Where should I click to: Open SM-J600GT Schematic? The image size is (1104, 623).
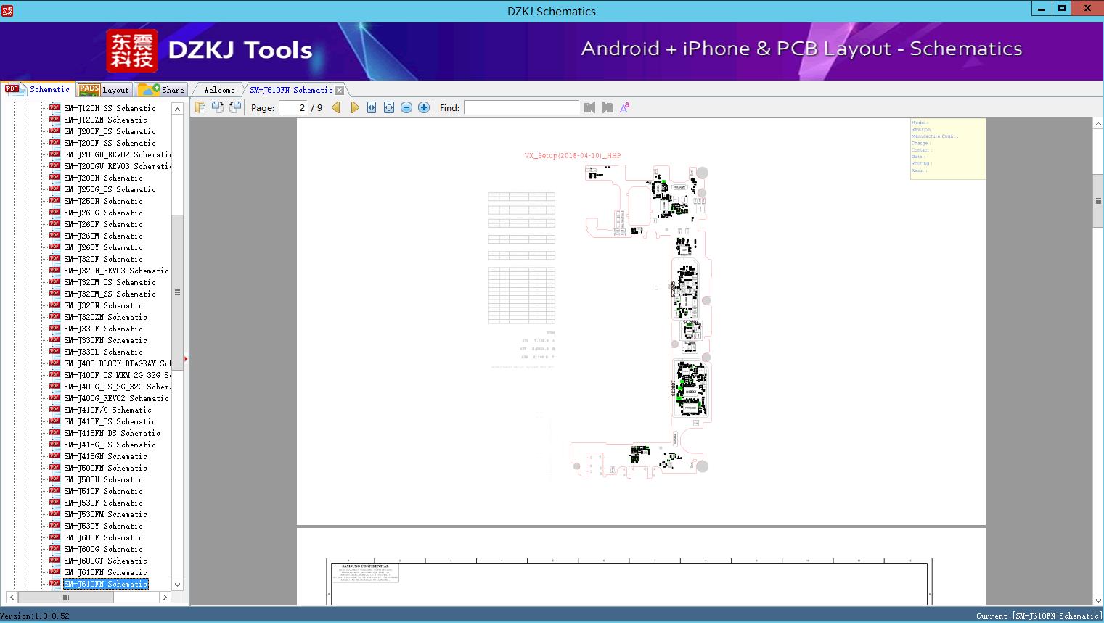click(105, 561)
